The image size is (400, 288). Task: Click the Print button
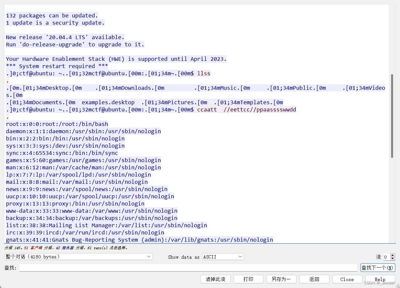pos(248,279)
